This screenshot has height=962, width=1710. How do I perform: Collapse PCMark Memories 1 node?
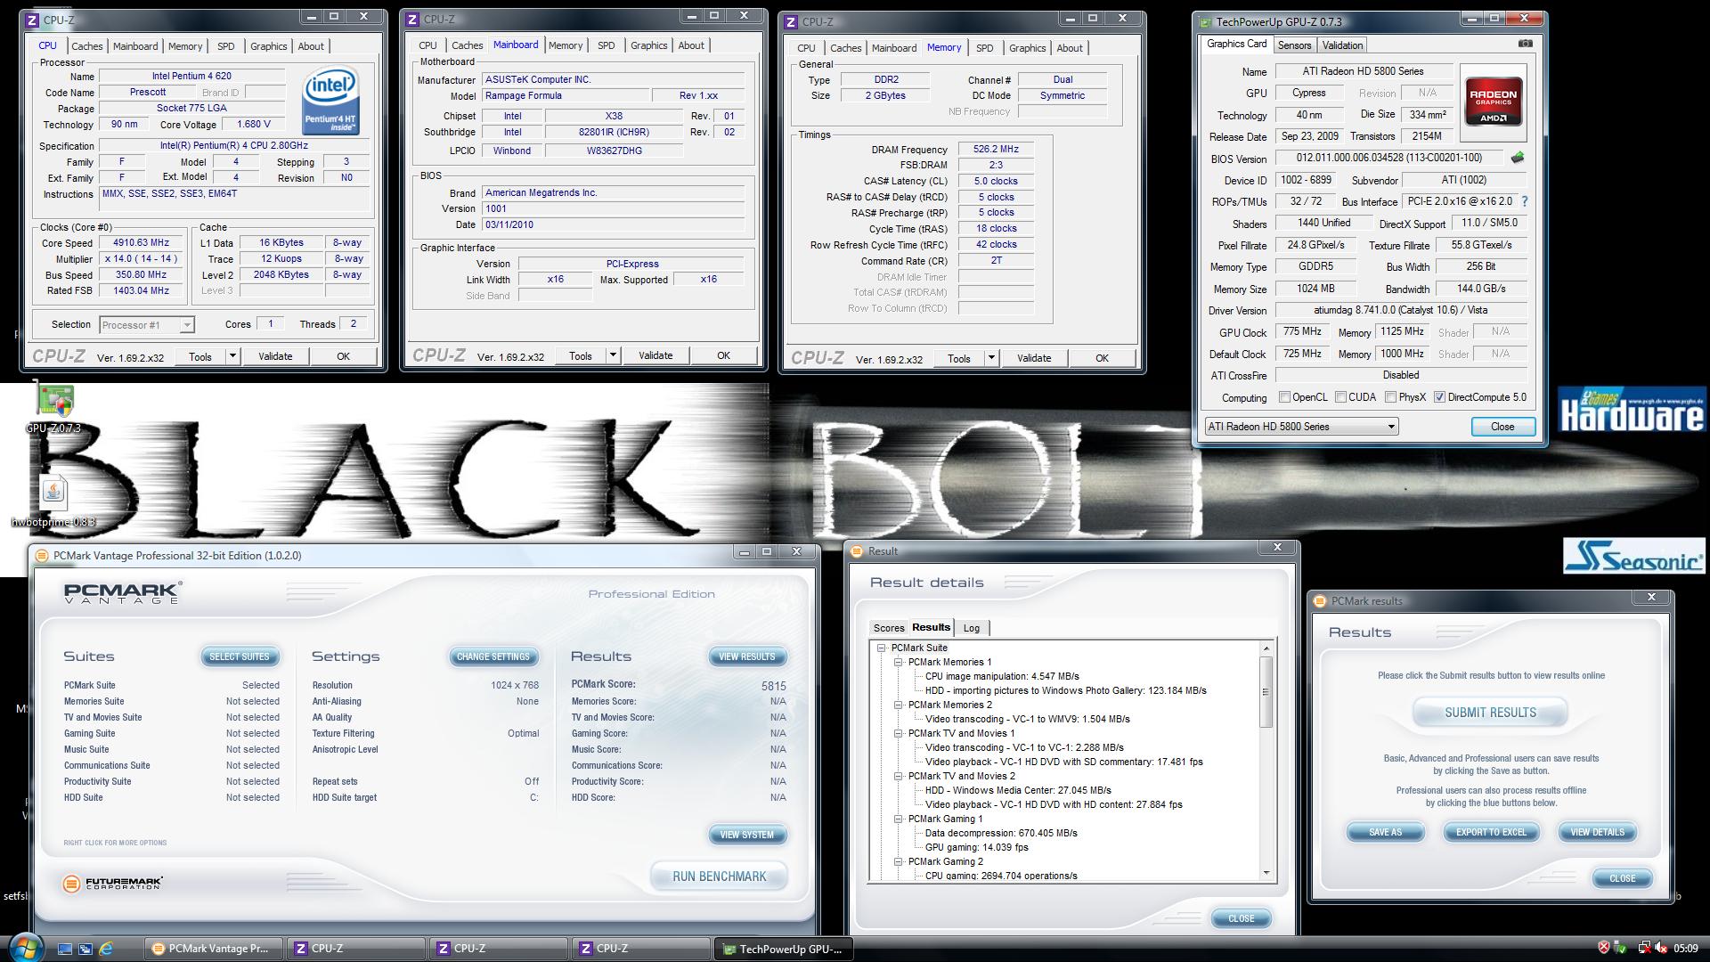tap(899, 662)
